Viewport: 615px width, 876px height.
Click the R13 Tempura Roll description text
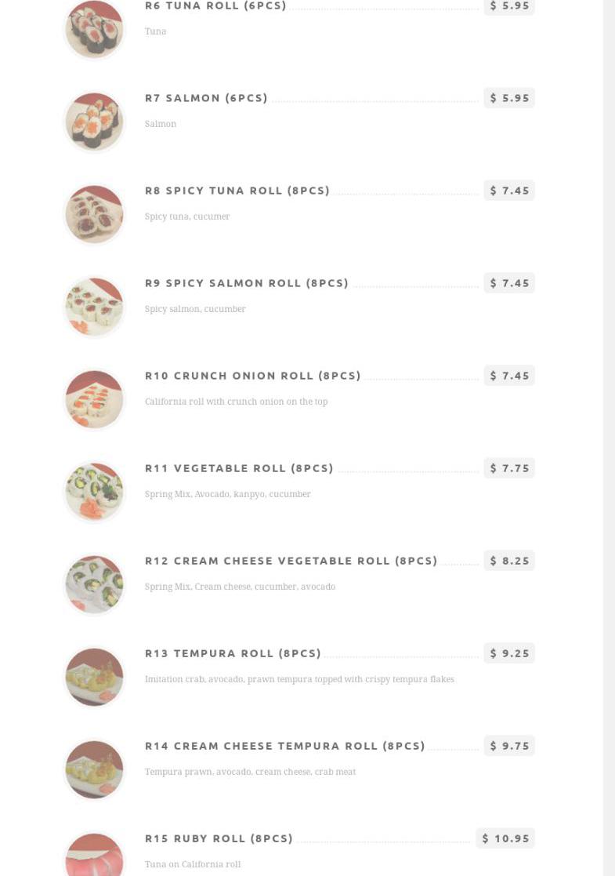(299, 679)
